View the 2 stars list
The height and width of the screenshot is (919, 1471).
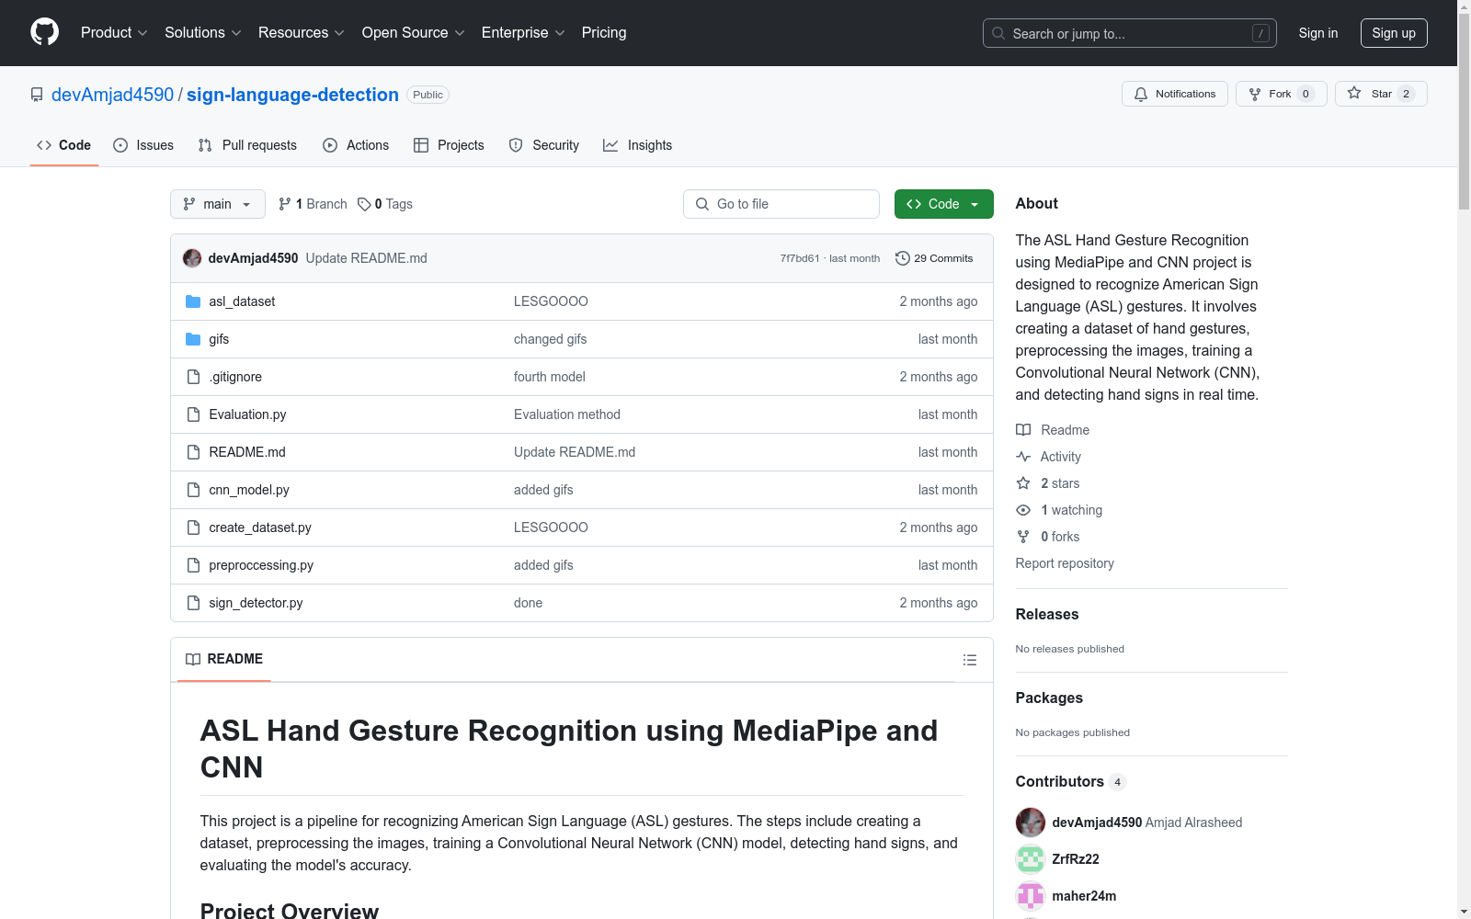[1048, 483]
